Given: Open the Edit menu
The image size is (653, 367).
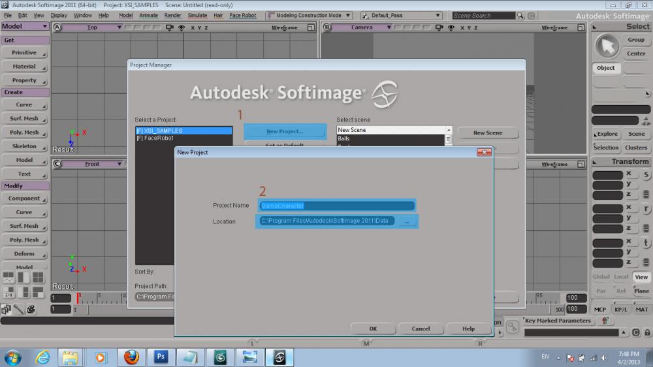Looking at the screenshot, I should (x=22, y=16).
